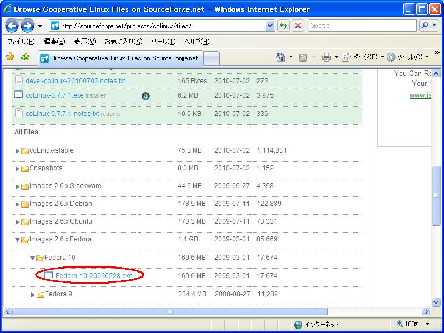The image size is (444, 333).
Task: Open the address bar history dropdown
Action: 270,26
